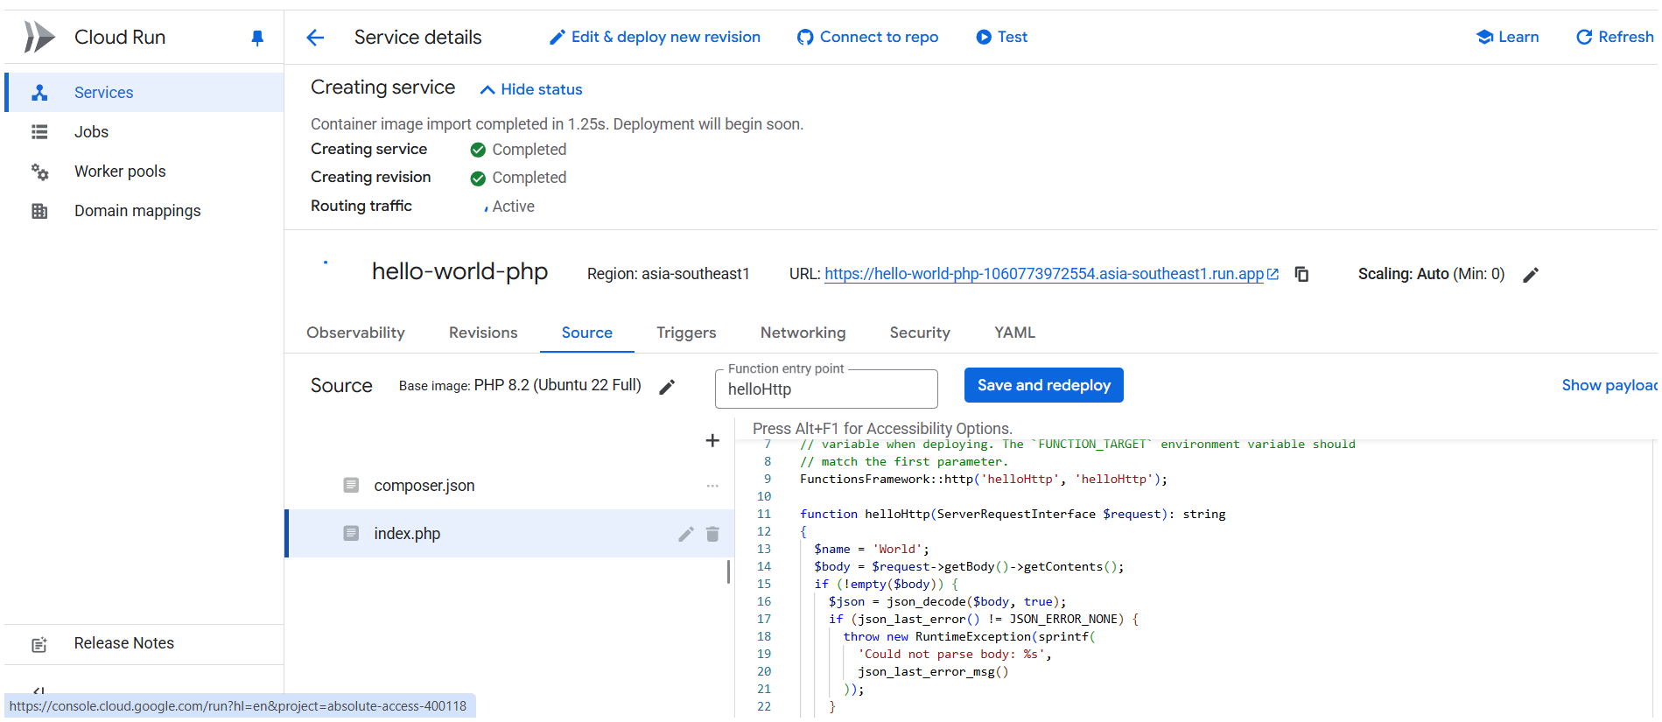
Task: Click the Function entry point field
Action: tap(826, 389)
